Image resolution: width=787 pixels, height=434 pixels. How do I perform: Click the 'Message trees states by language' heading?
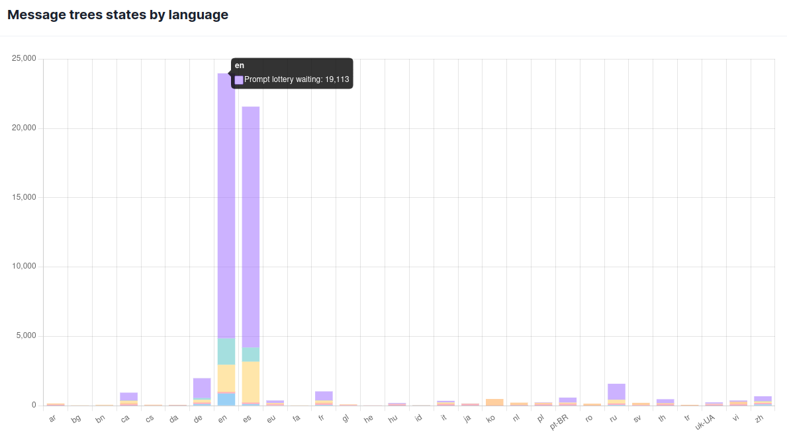(x=118, y=15)
